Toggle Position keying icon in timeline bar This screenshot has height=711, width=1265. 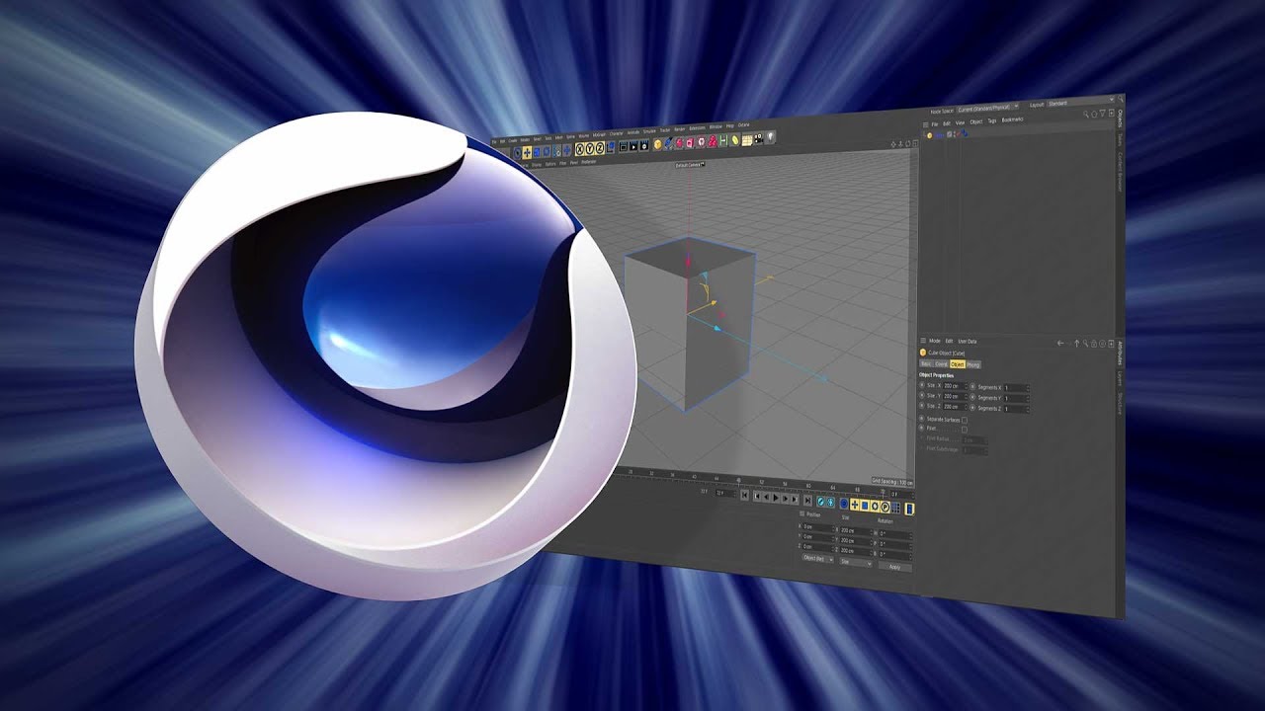(x=855, y=505)
